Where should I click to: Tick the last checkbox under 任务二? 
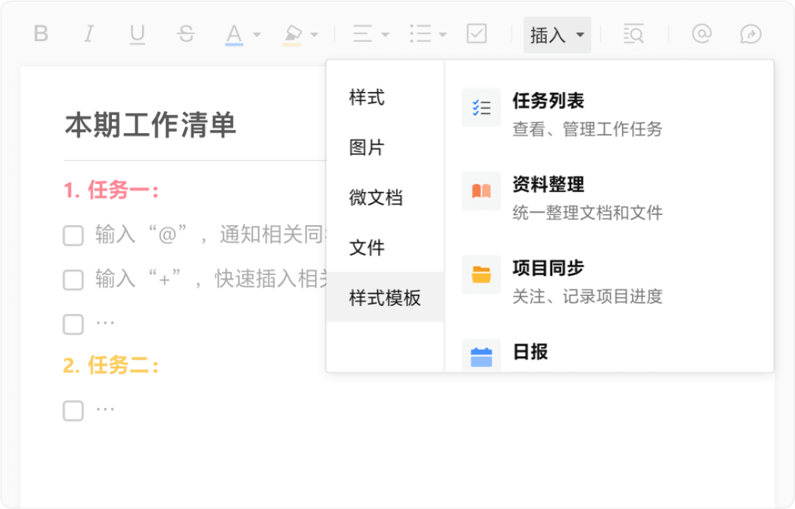point(73,410)
